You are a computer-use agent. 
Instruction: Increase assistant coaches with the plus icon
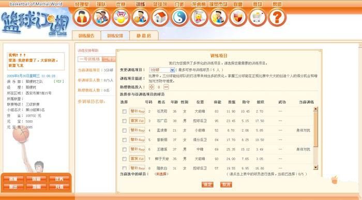[152, 87]
